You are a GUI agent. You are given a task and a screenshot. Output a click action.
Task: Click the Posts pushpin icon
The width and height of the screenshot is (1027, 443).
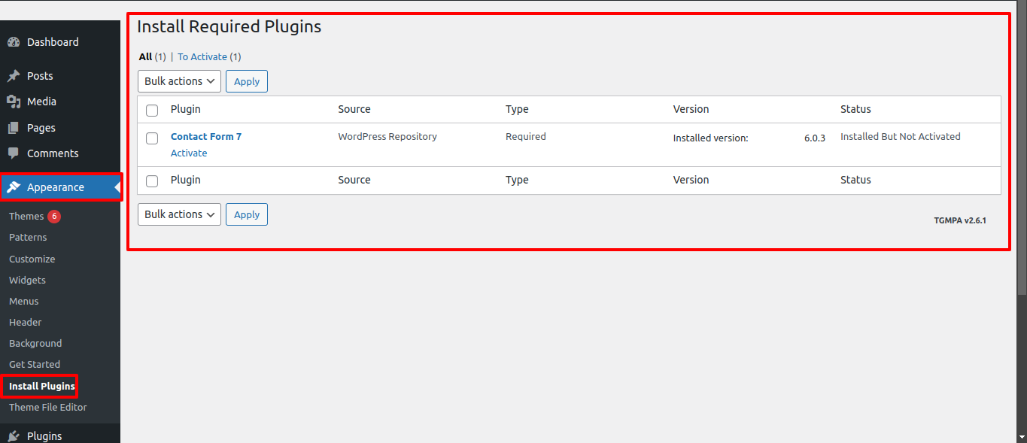14,76
